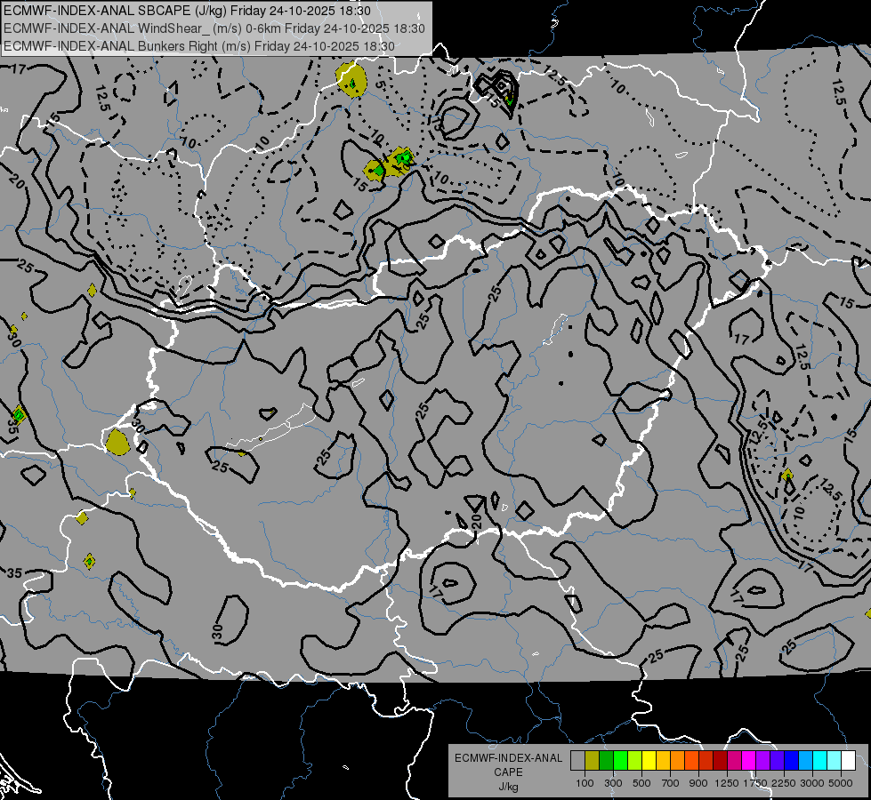Screen dimensions: 871x800
Task: Click the pale cyan legend swatch
Action: 835,761
